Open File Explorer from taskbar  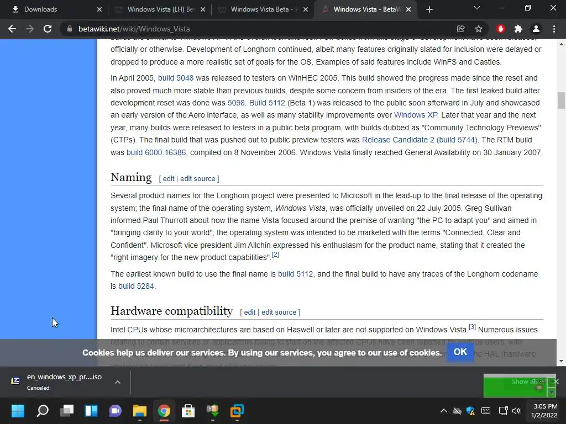click(x=140, y=411)
